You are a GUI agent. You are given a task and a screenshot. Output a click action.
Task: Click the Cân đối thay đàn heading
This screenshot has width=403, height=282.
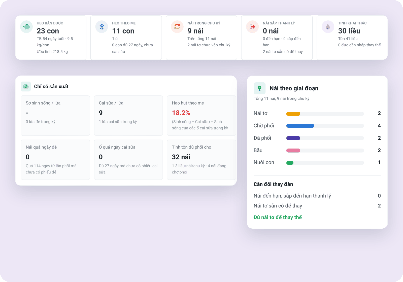pyautogui.click(x=273, y=184)
